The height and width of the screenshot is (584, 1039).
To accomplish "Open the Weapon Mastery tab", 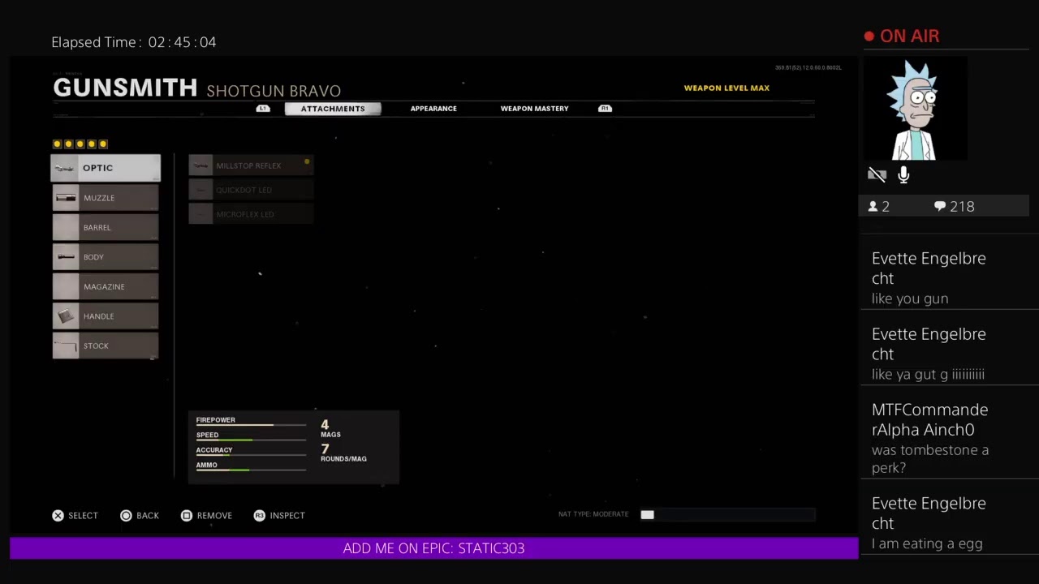I will (x=534, y=109).
